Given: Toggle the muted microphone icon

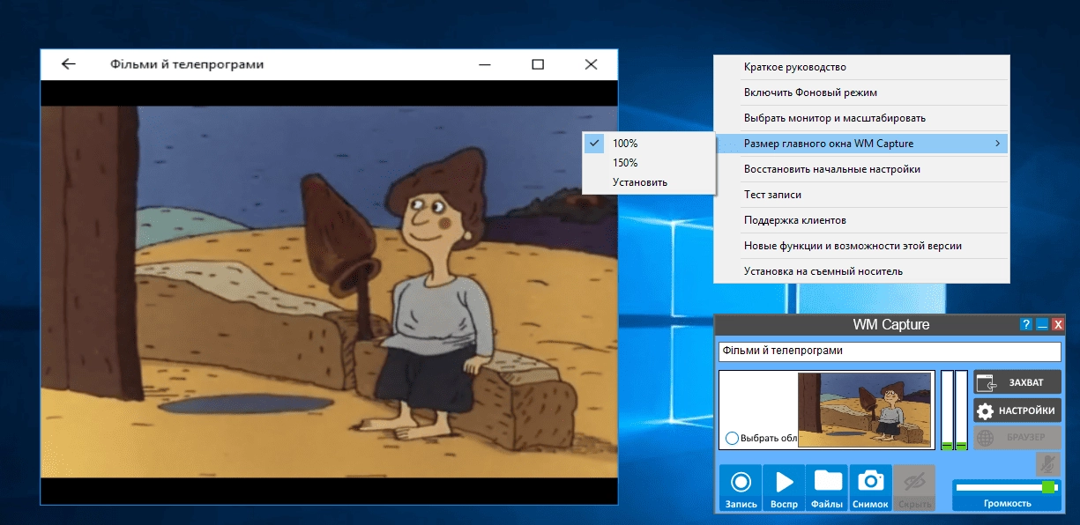Looking at the screenshot, I should point(1047,464).
